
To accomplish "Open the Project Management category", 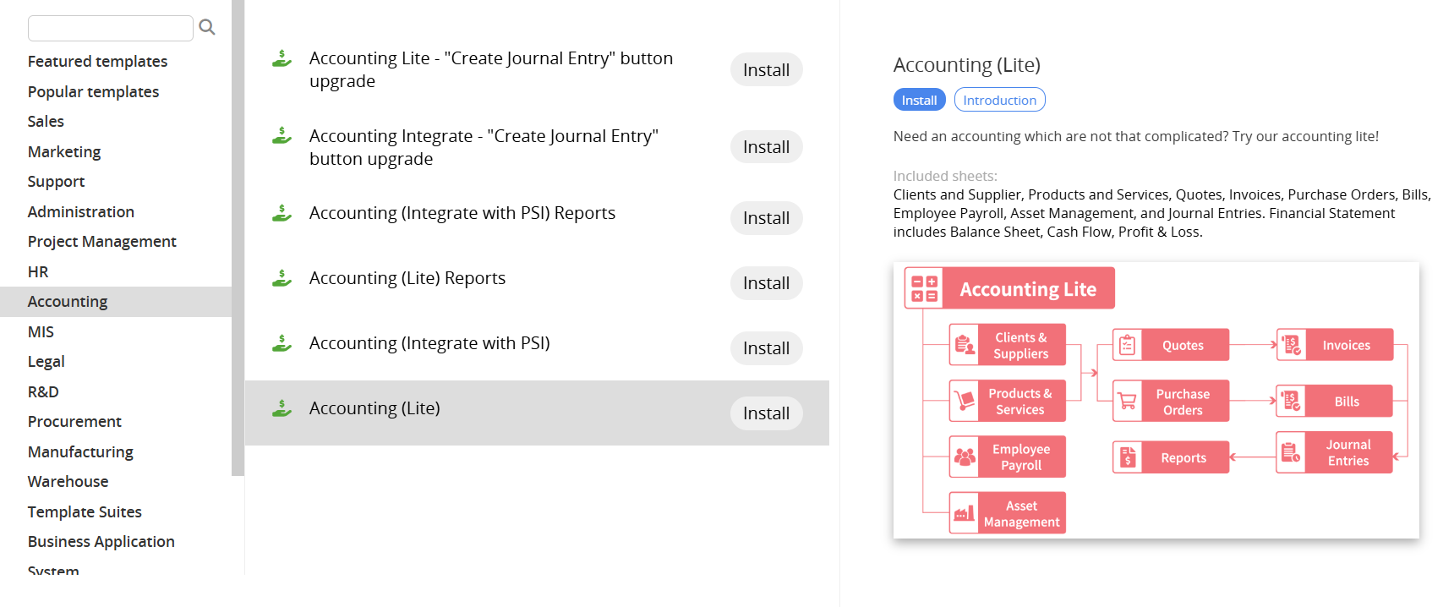I will click(x=101, y=242).
